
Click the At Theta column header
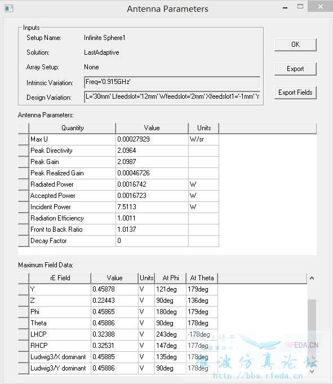coord(202,278)
